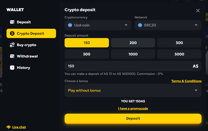
Task: Open the Network dropdown arrow
Action: click(x=196, y=25)
